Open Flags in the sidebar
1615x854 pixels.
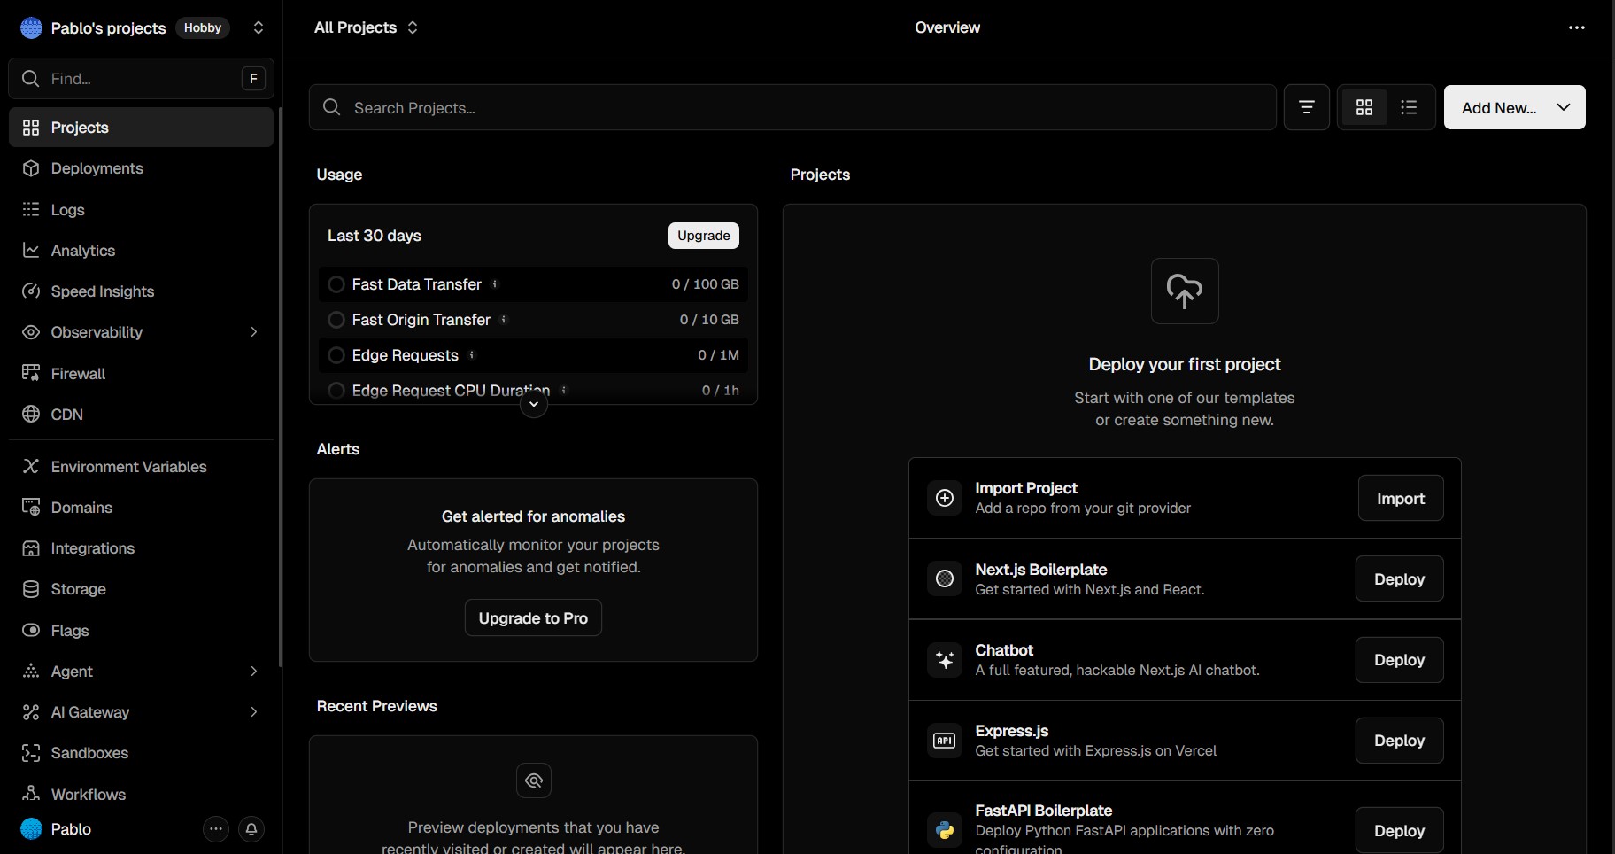pos(142,631)
